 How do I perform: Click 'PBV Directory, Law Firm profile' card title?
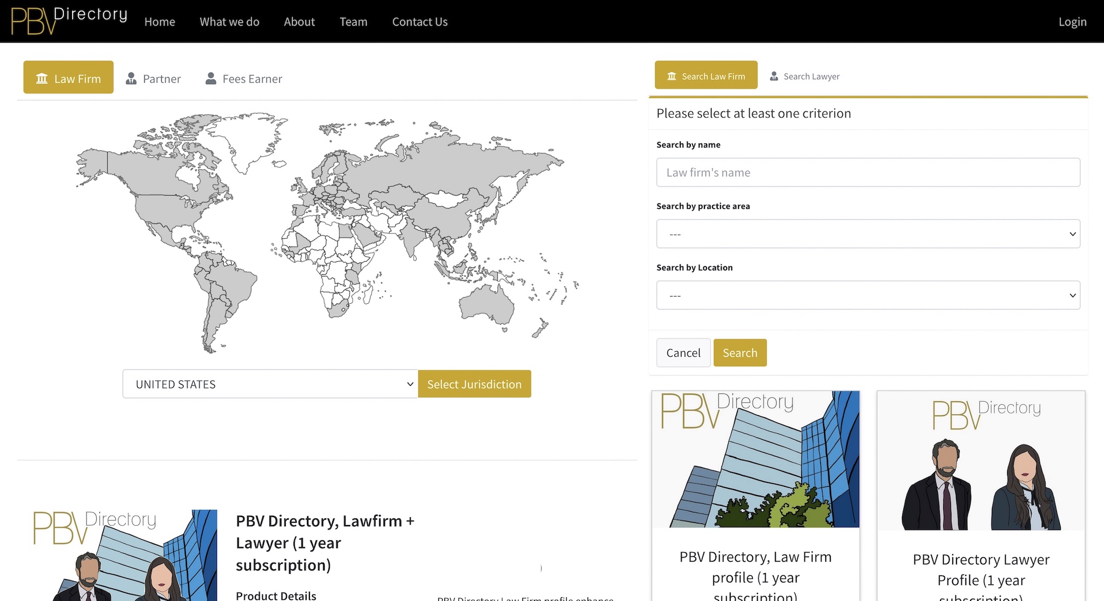pos(755,577)
